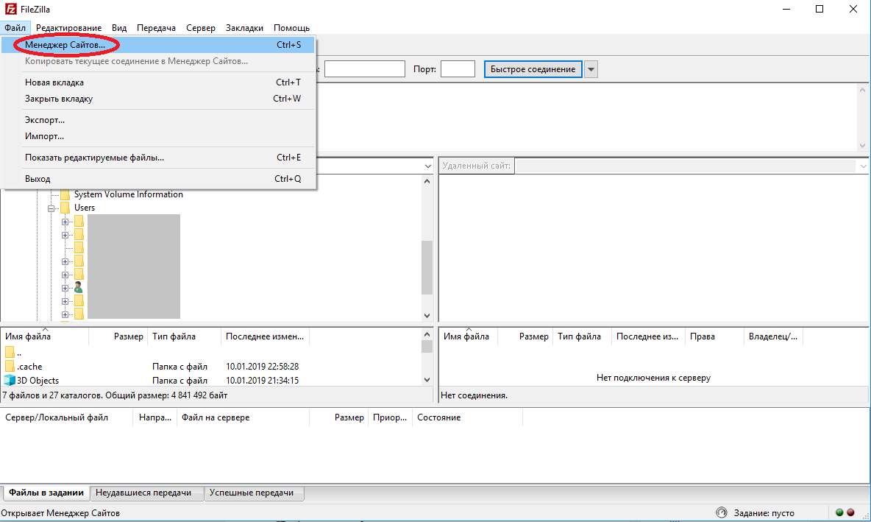Select the 3D Objects row name
Viewport: 871px width, 522px height.
(x=38, y=380)
